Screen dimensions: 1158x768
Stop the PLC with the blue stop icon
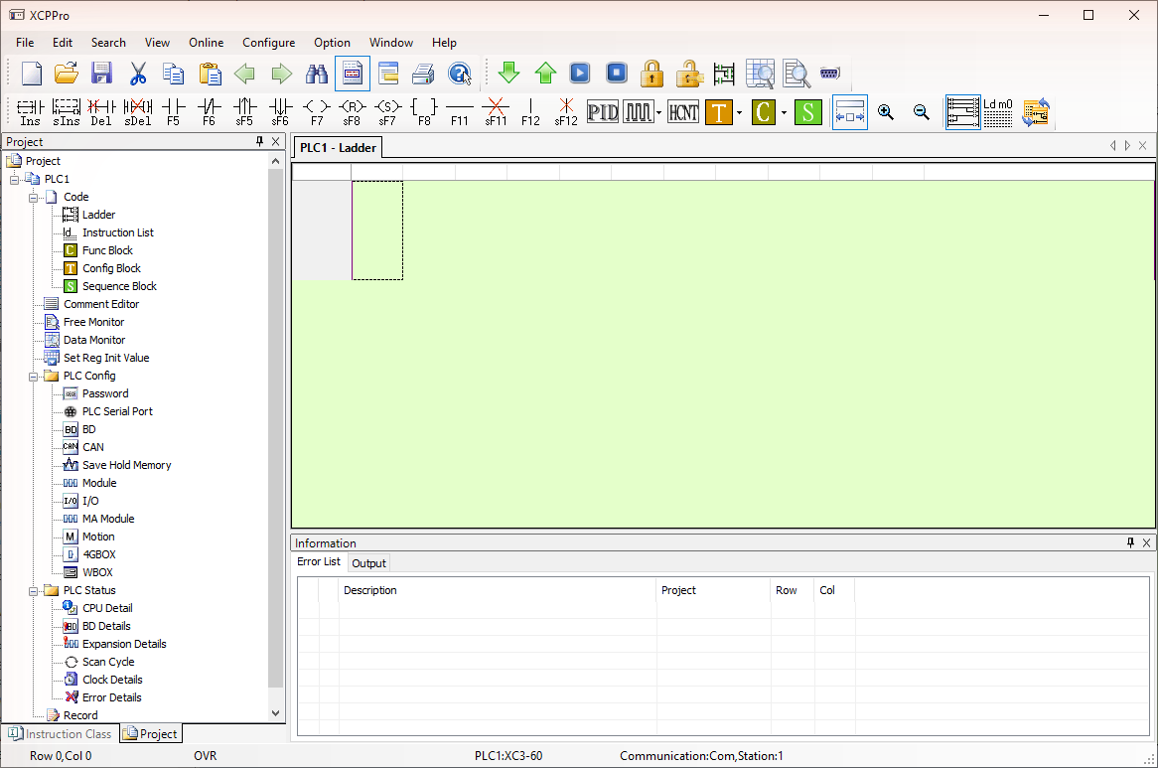coord(616,74)
